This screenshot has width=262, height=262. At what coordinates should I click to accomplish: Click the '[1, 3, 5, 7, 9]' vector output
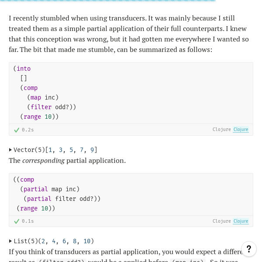coord(72,150)
